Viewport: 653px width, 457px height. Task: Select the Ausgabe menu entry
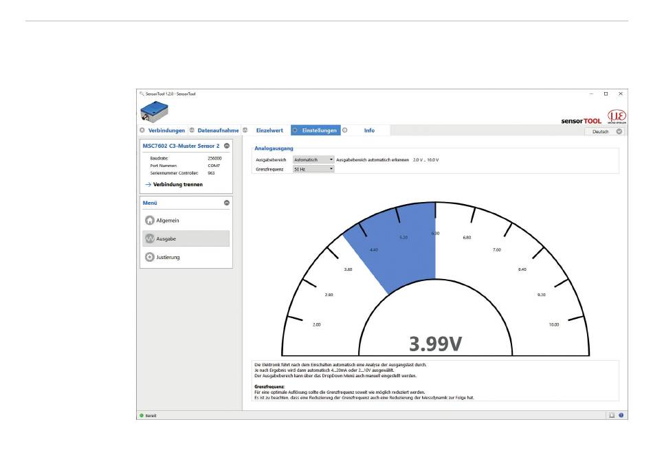[x=186, y=238]
